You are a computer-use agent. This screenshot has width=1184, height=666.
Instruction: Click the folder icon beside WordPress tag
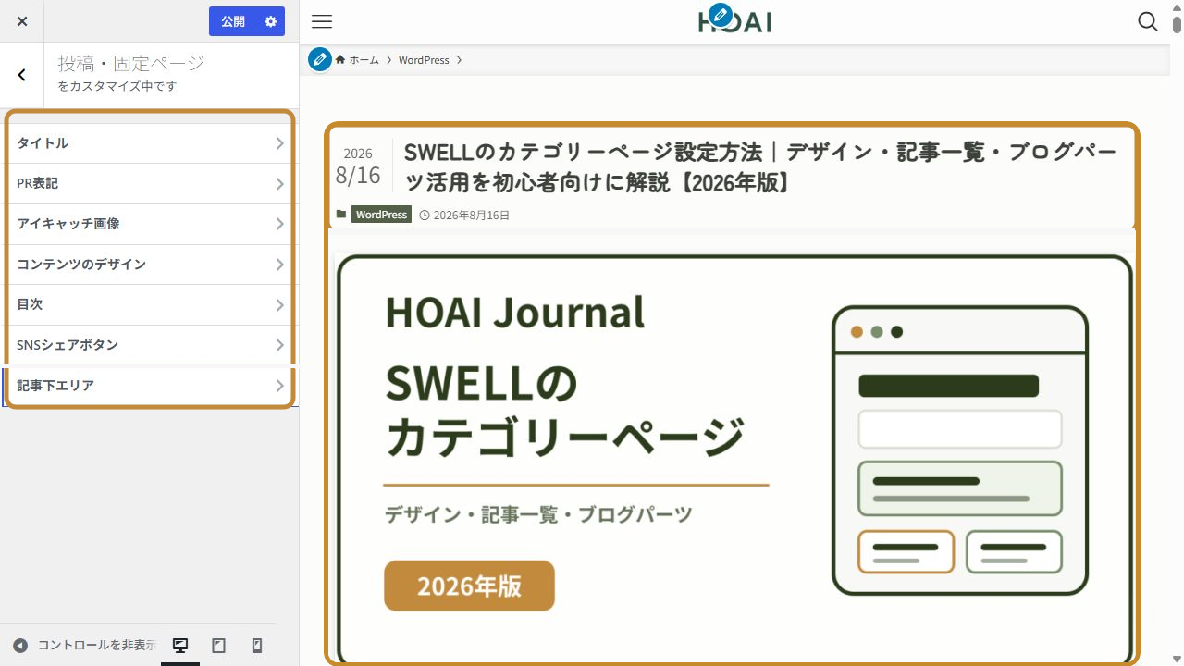(341, 215)
